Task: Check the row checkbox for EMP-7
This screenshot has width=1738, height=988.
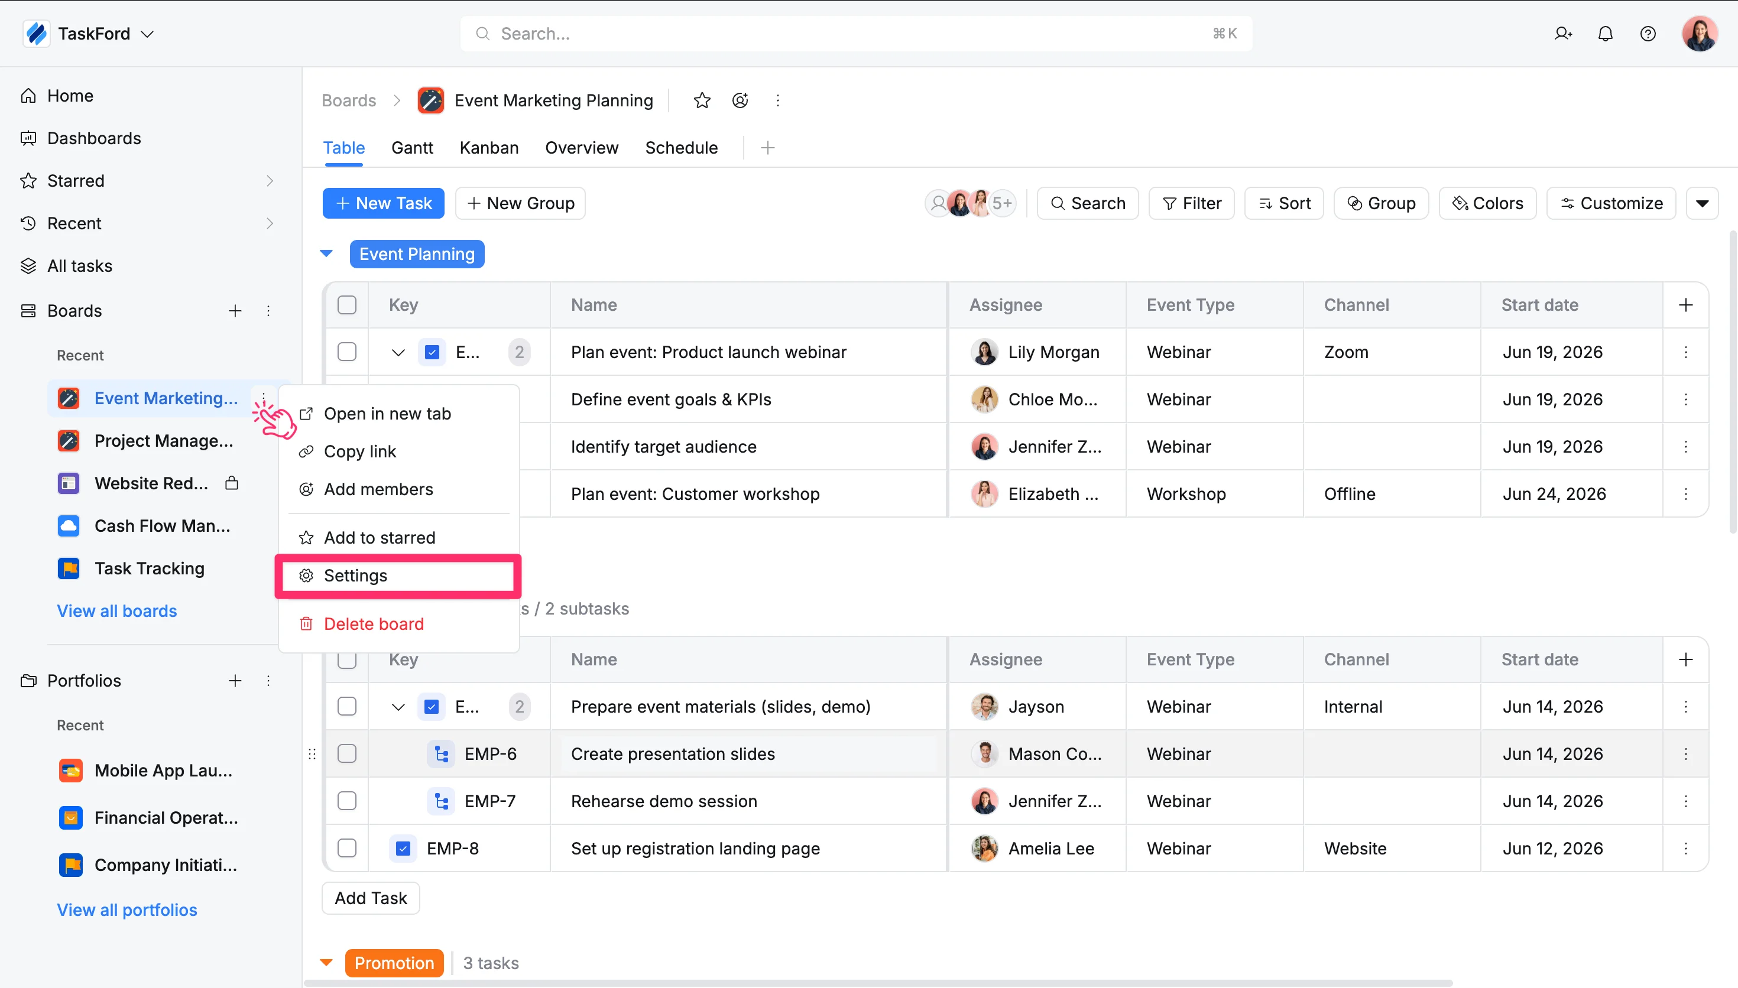Action: tap(347, 801)
